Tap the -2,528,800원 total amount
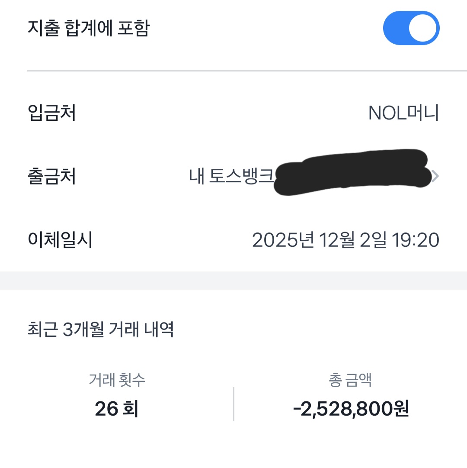Screen dimensions: 467x468 [351, 409]
